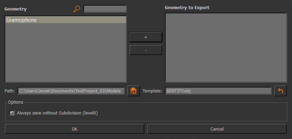
Task: Click the Template: label
Action: (152, 91)
